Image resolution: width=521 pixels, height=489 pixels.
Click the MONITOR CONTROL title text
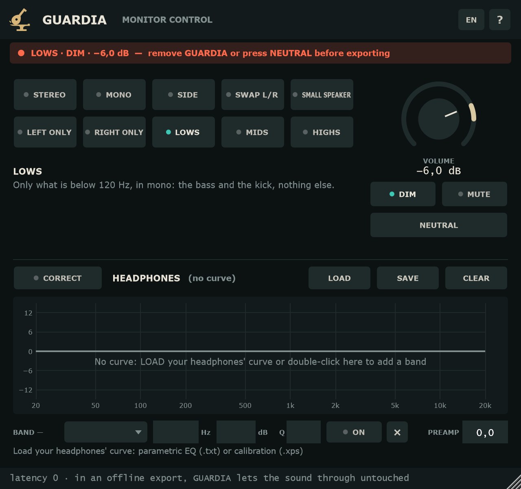point(167,20)
